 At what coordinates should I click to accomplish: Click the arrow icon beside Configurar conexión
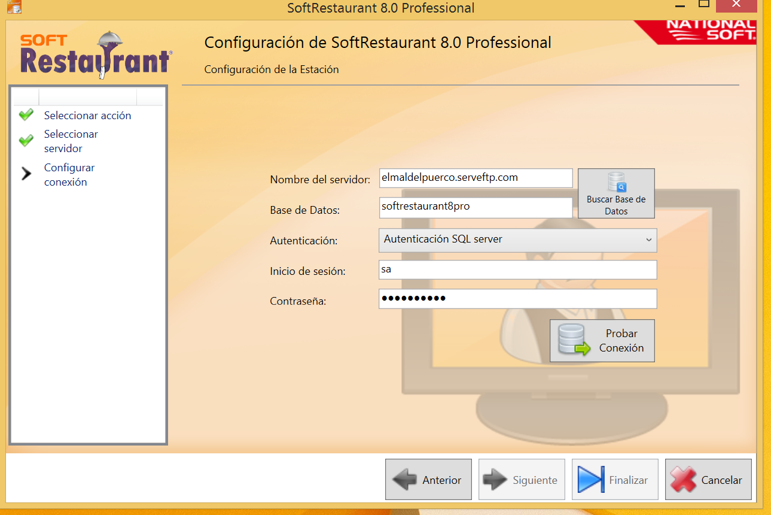pos(26,174)
